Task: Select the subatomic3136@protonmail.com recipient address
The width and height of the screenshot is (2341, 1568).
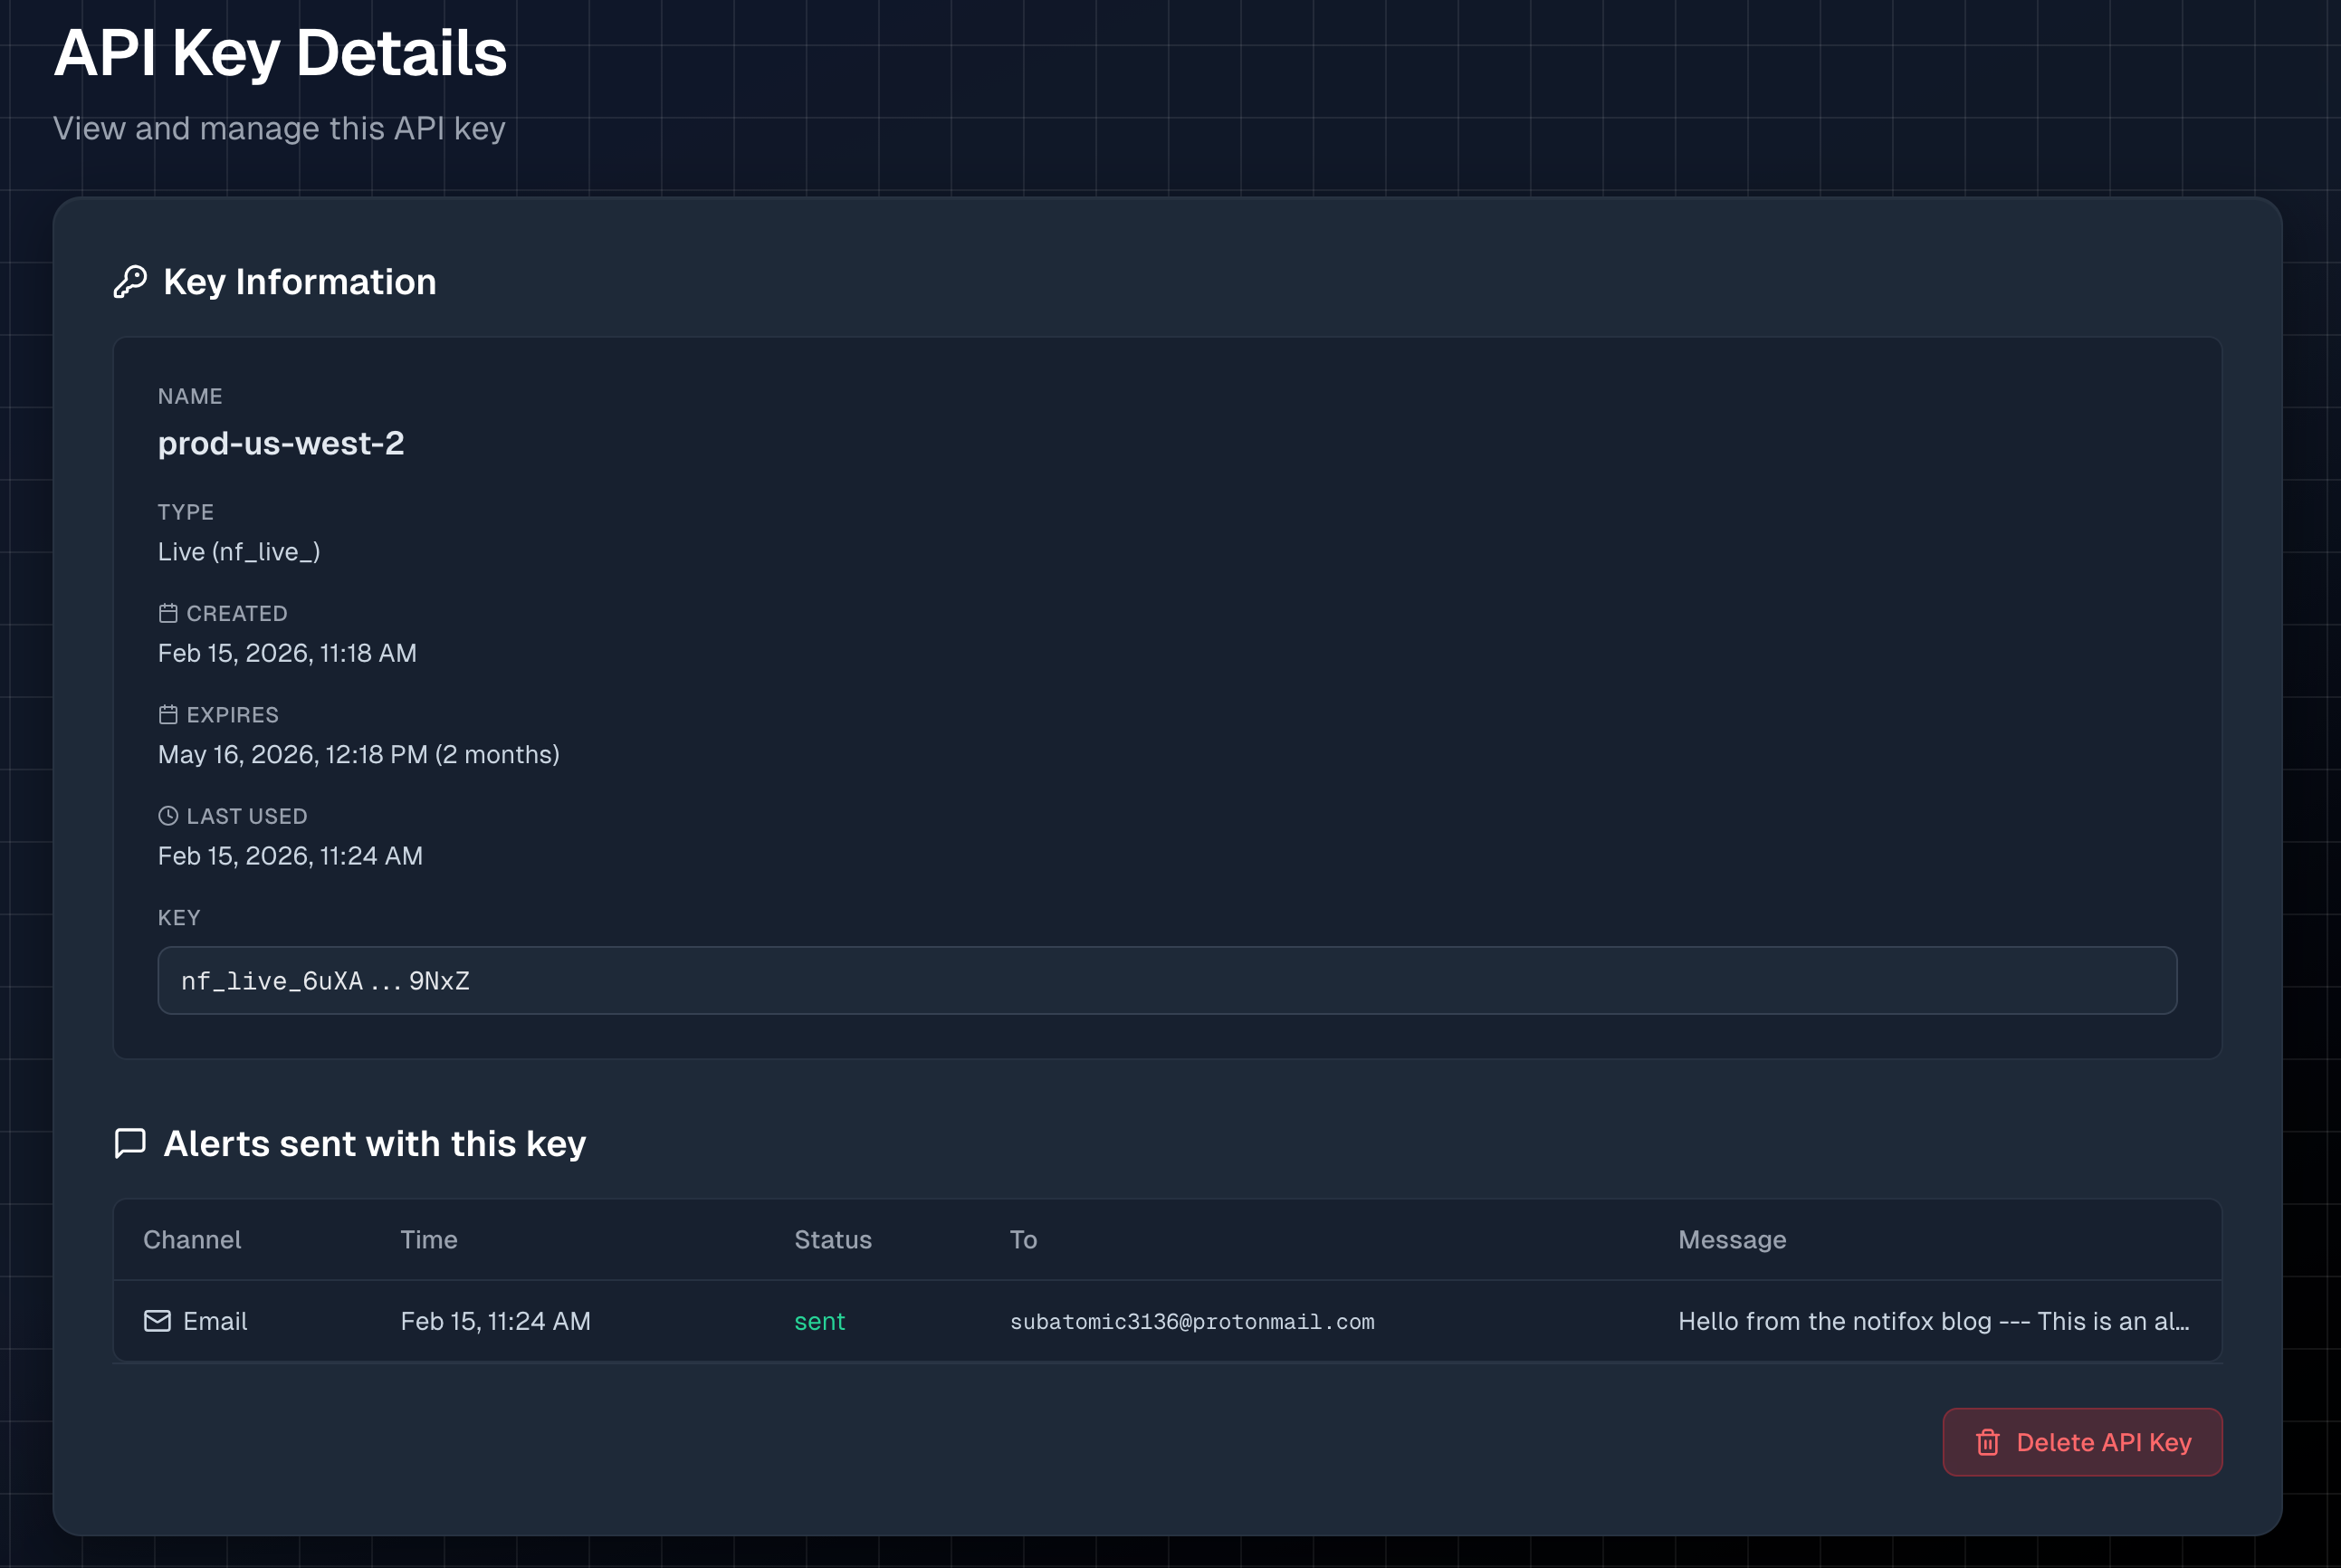Action: [1191, 1322]
